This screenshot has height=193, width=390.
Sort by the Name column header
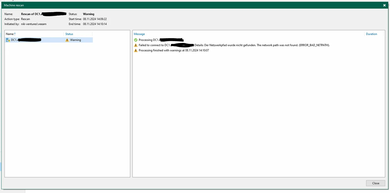coord(35,34)
